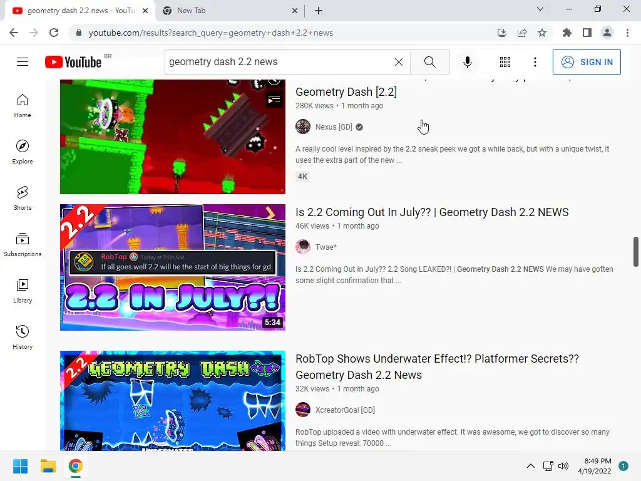The width and height of the screenshot is (641, 481).
Task: Clear the search box with X
Action: (399, 62)
